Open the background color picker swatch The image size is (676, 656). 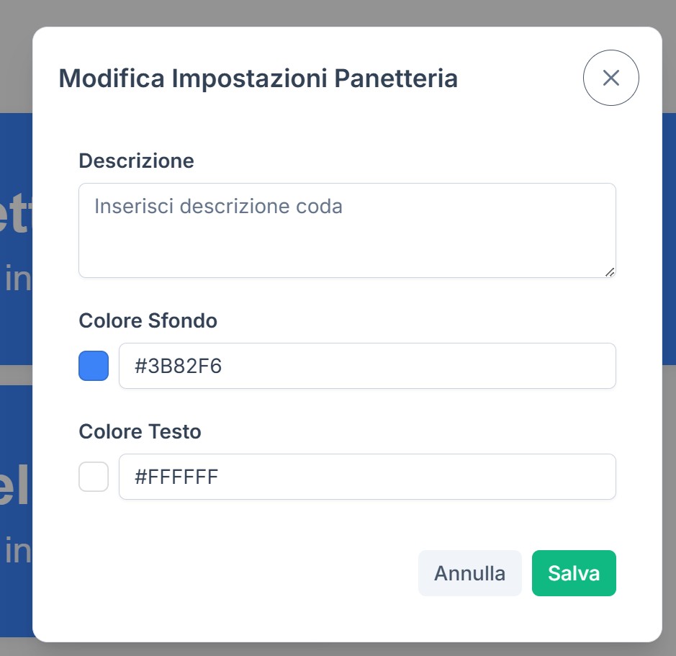point(93,366)
